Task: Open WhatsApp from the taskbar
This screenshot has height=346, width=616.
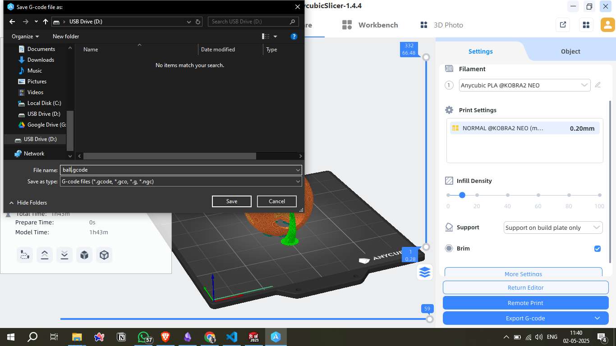Action: coord(144,337)
